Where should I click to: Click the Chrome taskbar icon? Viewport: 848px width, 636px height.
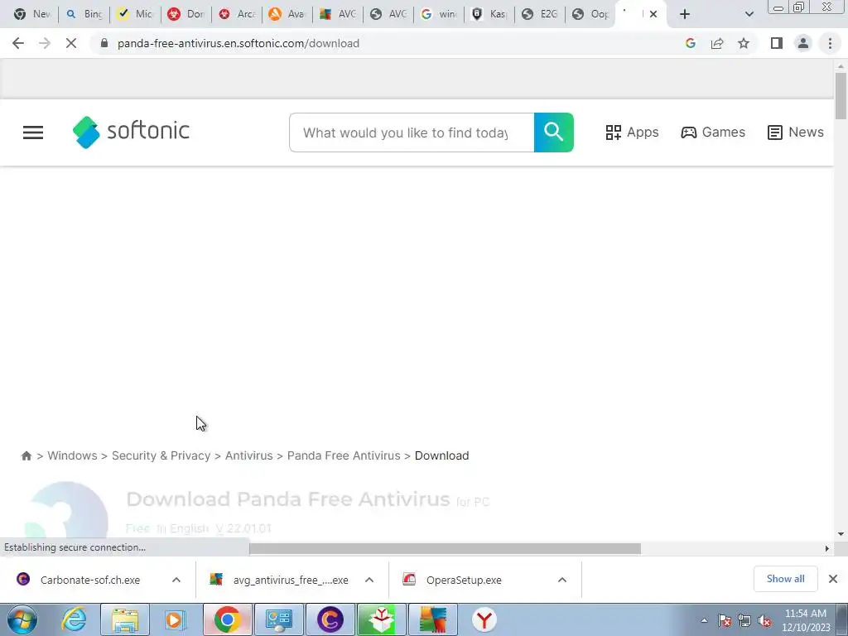point(227,619)
